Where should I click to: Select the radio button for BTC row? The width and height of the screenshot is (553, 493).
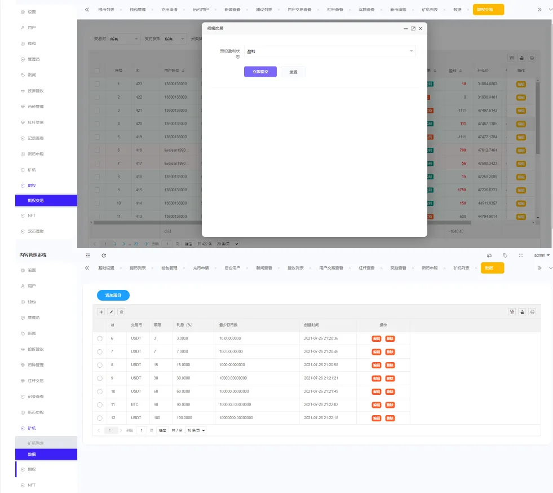click(100, 404)
